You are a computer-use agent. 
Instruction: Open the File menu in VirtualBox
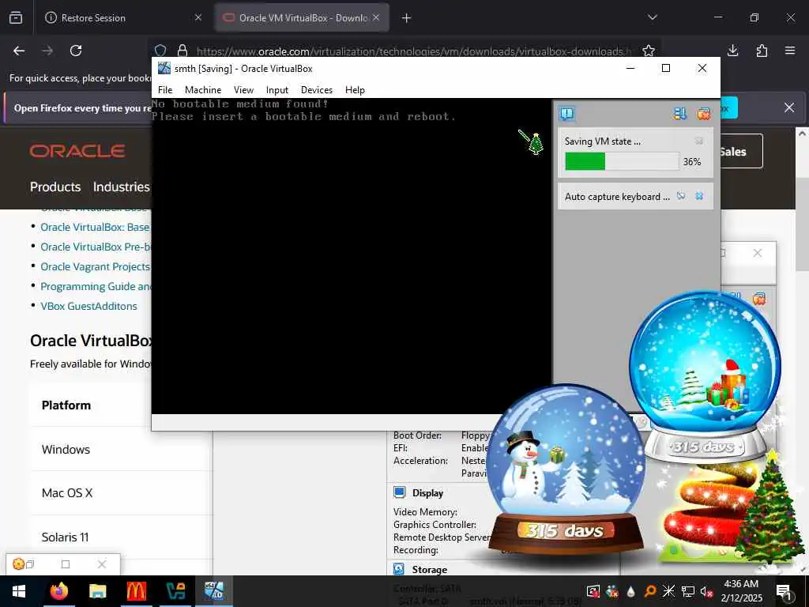click(x=165, y=90)
